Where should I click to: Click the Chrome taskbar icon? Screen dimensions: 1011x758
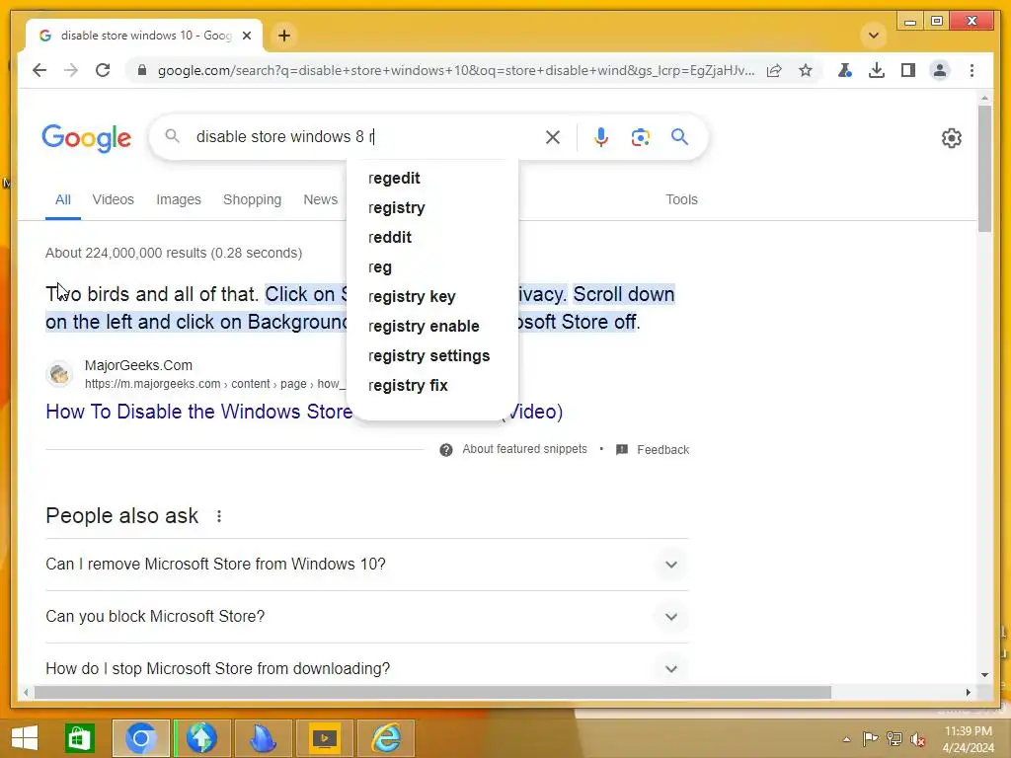[x=140, y=738]
